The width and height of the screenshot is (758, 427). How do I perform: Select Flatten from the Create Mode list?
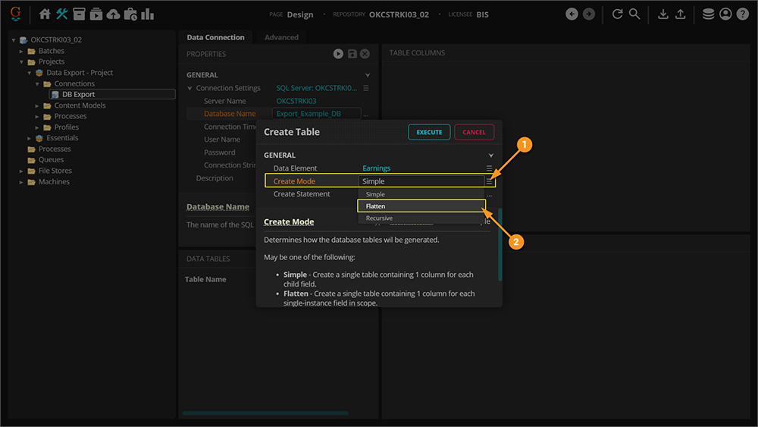(x=421, y=206)
